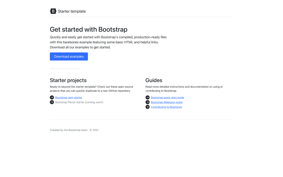Viewport: 283px width, 177px height.
Task: Click the arrow icon beside Bootstrap npm starter
Action: (x=52, y=97)
